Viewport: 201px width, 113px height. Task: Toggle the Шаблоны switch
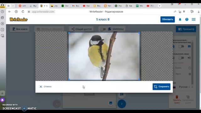[103, 29]
